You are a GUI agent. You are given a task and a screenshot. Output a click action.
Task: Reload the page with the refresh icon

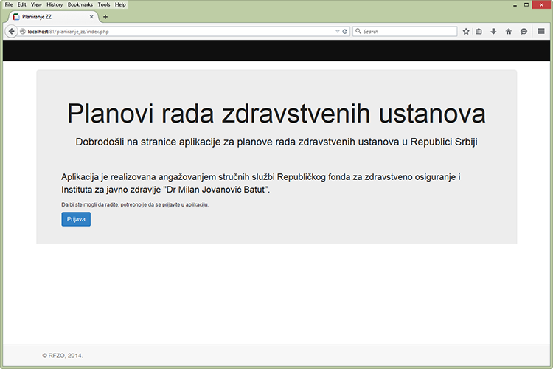click(345, 32)
